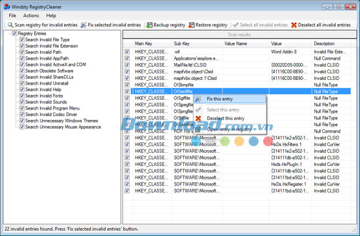Select Search Invalid Sounds tree item
The height and width of the screenshot is (236, 360).
click(46, 102)
